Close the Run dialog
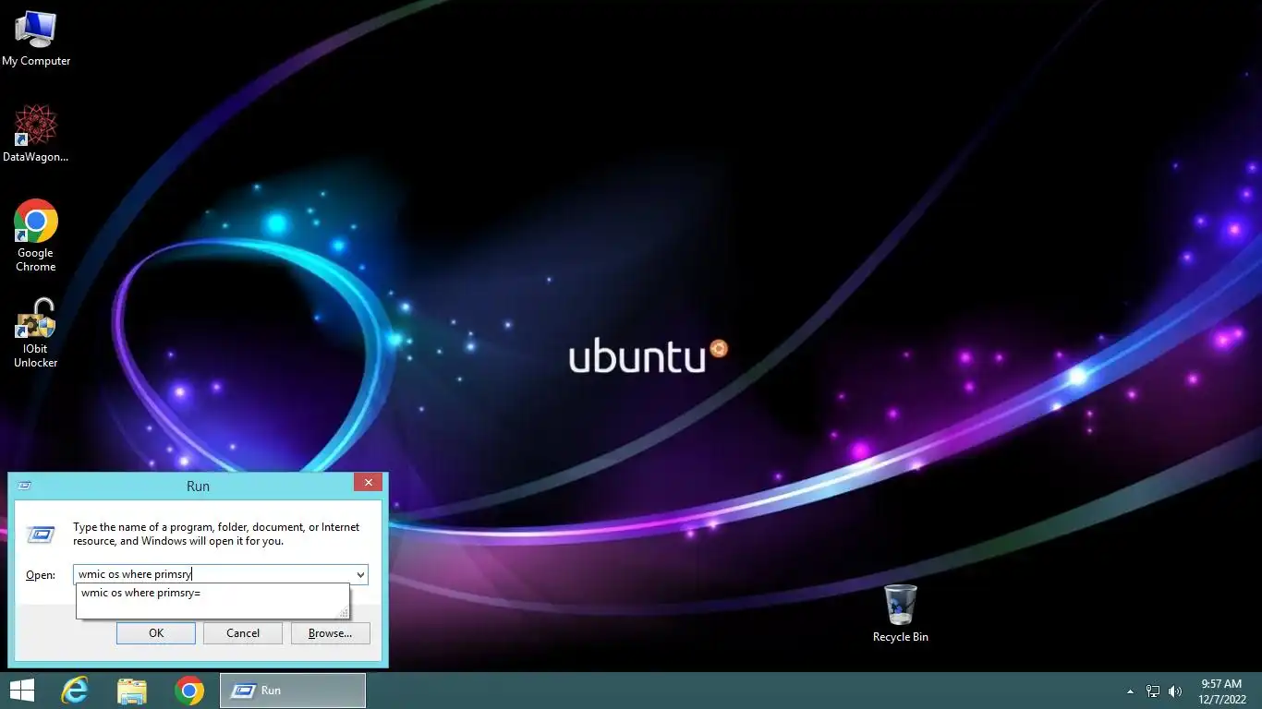Image resolution: width=1262 pixels, height=709 pixels. [x=369, y=482]
